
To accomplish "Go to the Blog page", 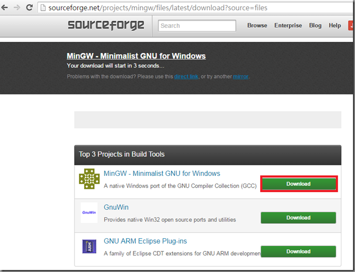I will coord(315,25).
